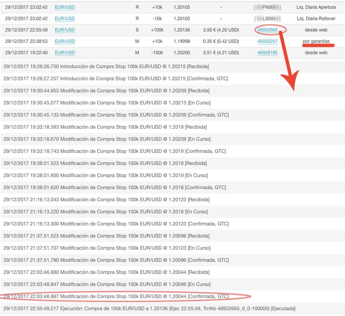Open transaction link 46932257
345x316 pixels.
pos(267,41)
